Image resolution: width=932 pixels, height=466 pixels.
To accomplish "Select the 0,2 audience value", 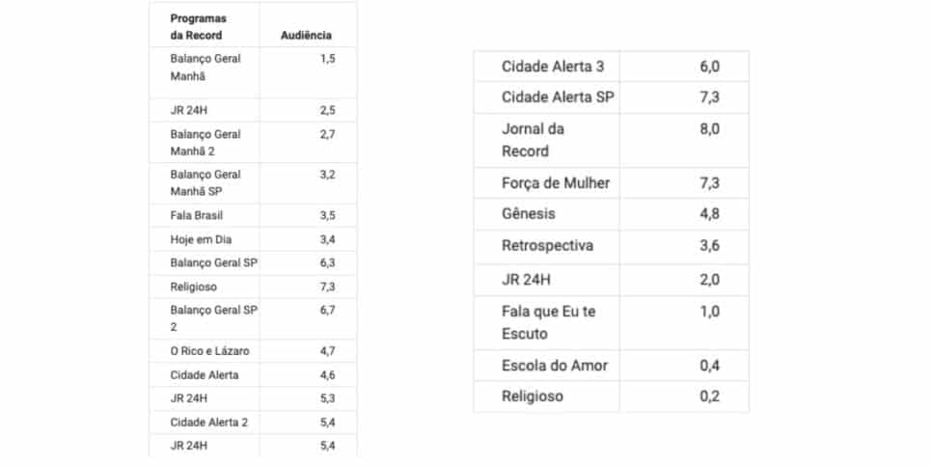I will click(x=710, y=397).
